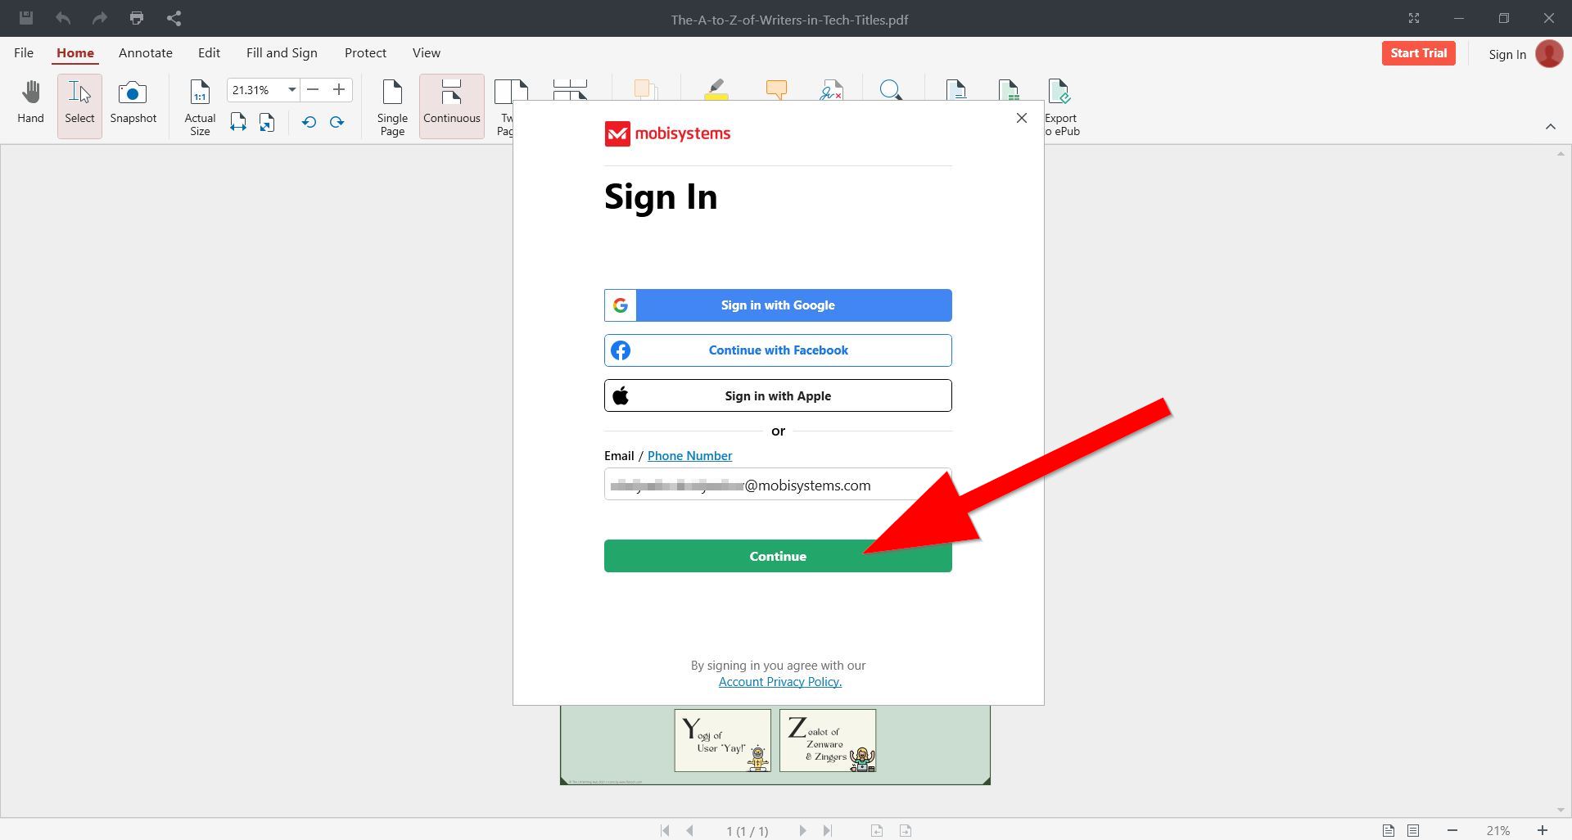Zoom in with toolbar plus button
Image resolution: width=1572 pixels, height=840 pixels.
tap(339, 89)
